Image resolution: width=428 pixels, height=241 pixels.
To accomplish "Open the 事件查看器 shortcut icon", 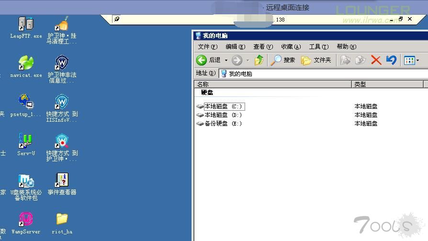I will (x=62, y=180).
